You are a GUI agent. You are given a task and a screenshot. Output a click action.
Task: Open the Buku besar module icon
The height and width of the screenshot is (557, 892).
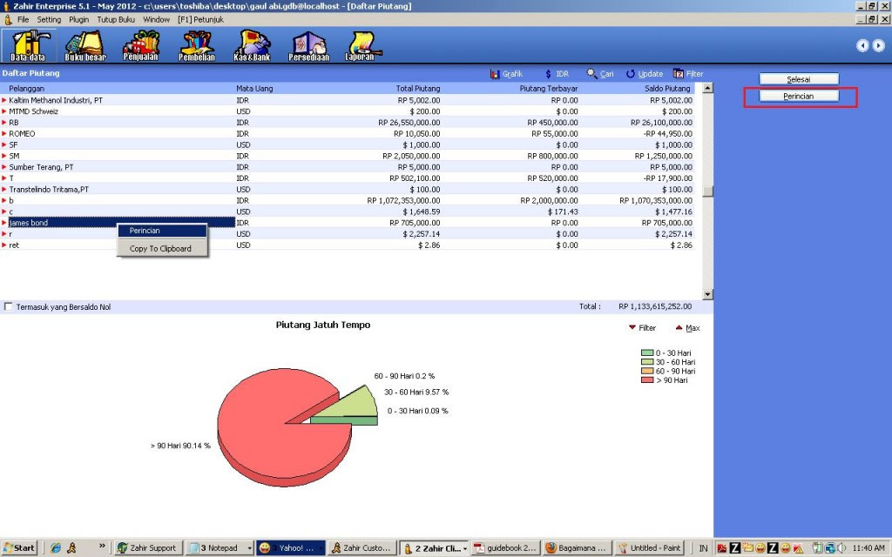point(85,45)
